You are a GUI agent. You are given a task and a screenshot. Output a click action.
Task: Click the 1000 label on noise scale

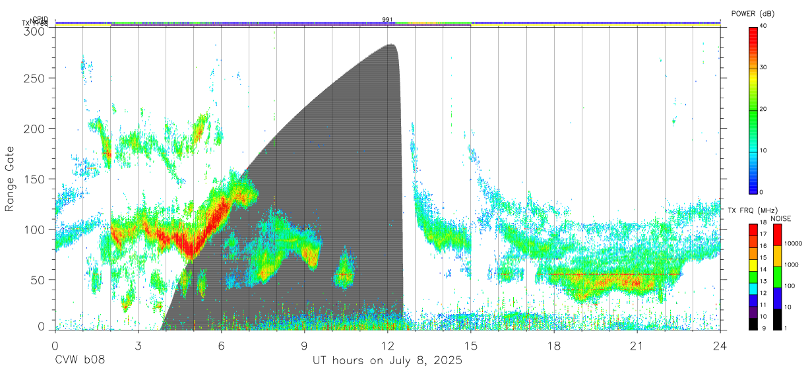click(791, 265)
